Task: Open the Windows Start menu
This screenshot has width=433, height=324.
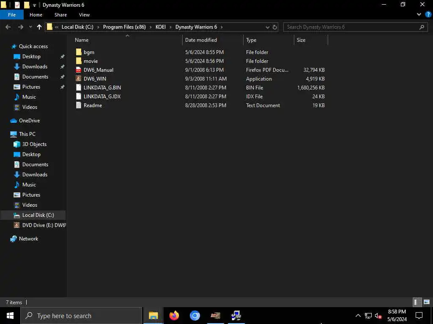Action: pos(10,316)
